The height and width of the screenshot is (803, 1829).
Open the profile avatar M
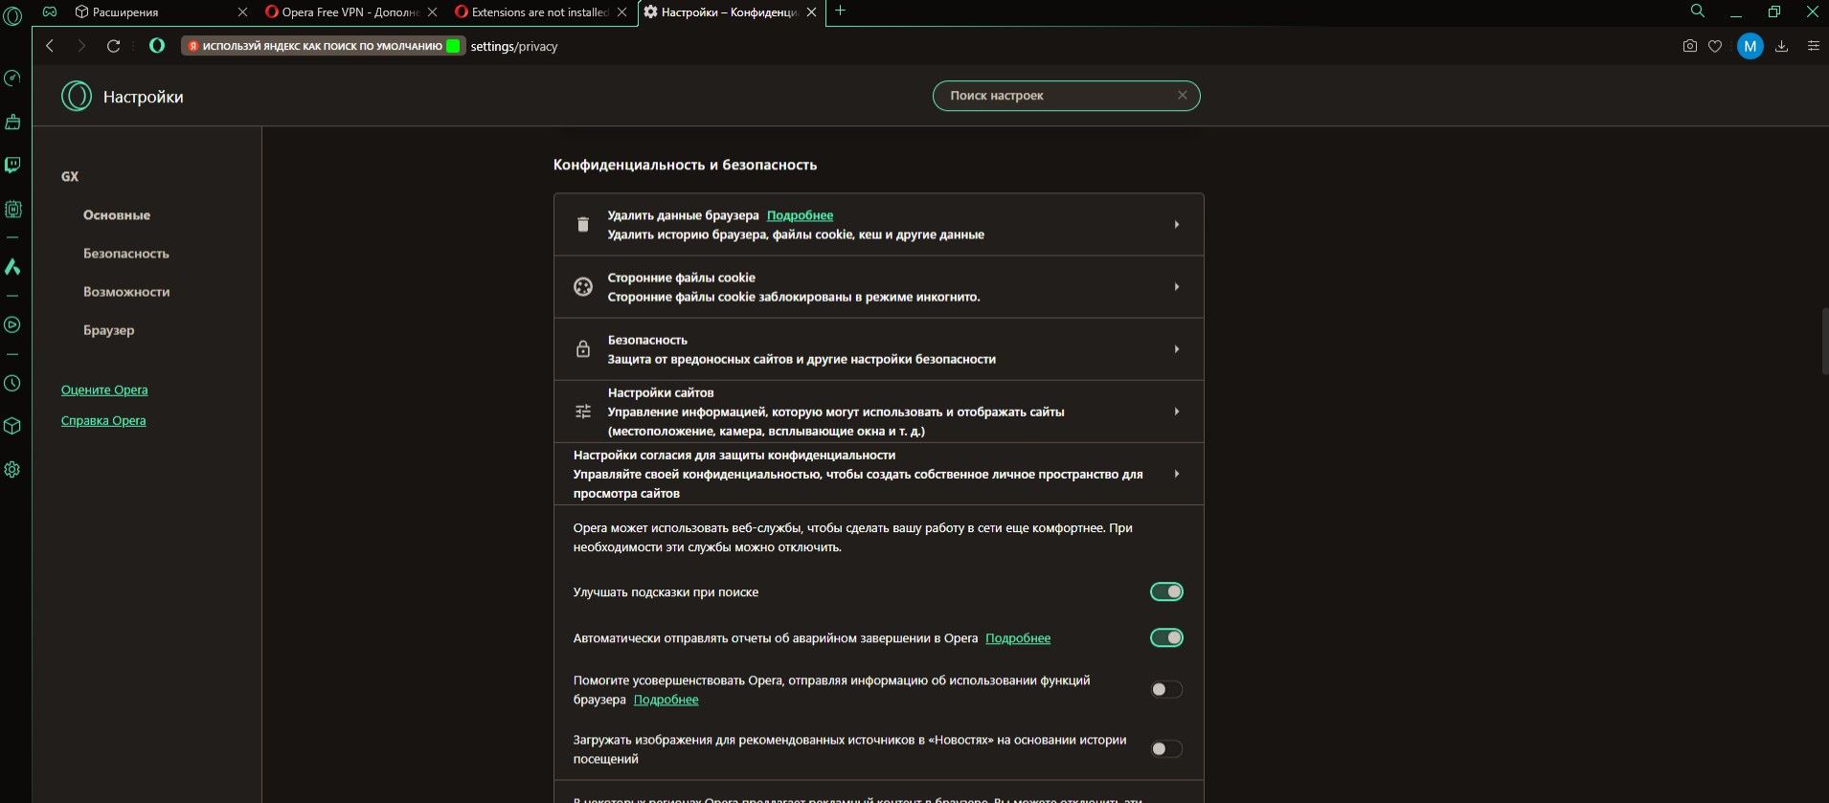1750,46
